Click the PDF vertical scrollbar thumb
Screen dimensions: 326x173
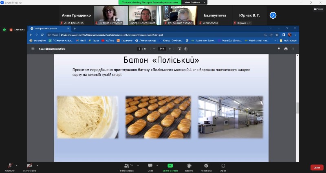point(297,108)
